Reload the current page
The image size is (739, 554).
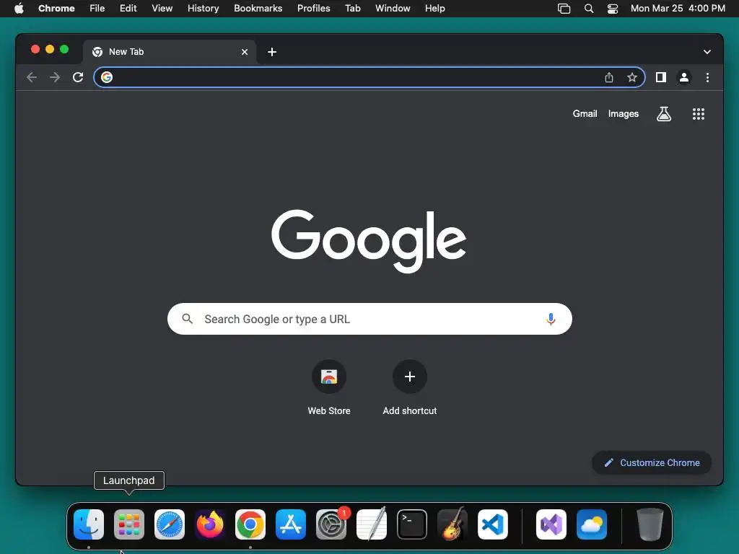point(78,77)
